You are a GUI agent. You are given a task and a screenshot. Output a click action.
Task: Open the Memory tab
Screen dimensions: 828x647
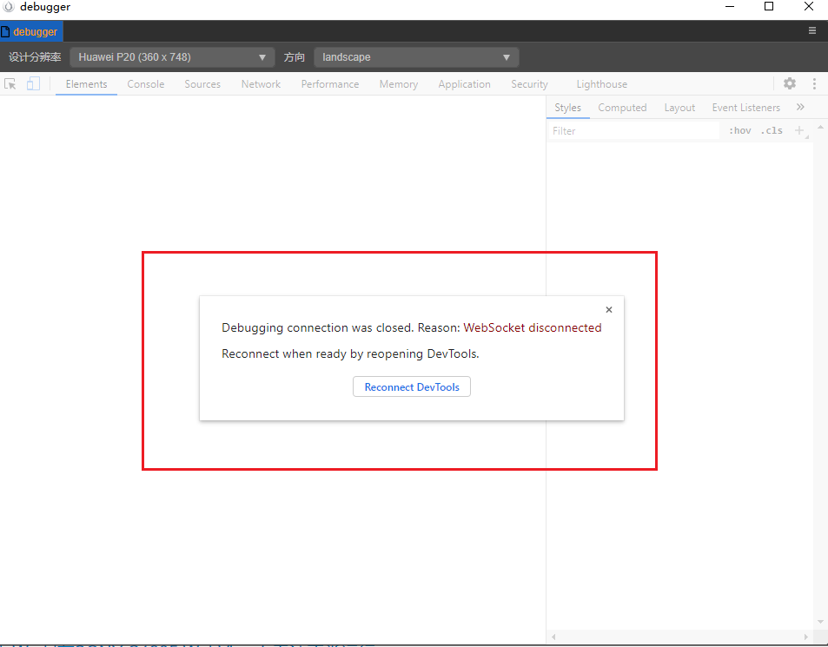pyautogui.click(x=399, y=84)
